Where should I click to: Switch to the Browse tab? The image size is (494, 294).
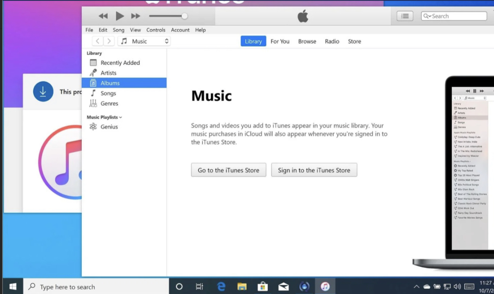(307, 41)
